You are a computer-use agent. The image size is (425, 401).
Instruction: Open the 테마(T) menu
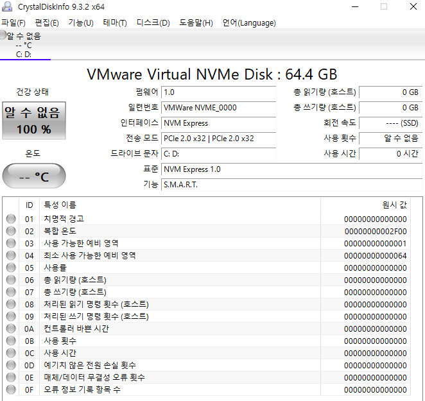[x=115, y=22]
